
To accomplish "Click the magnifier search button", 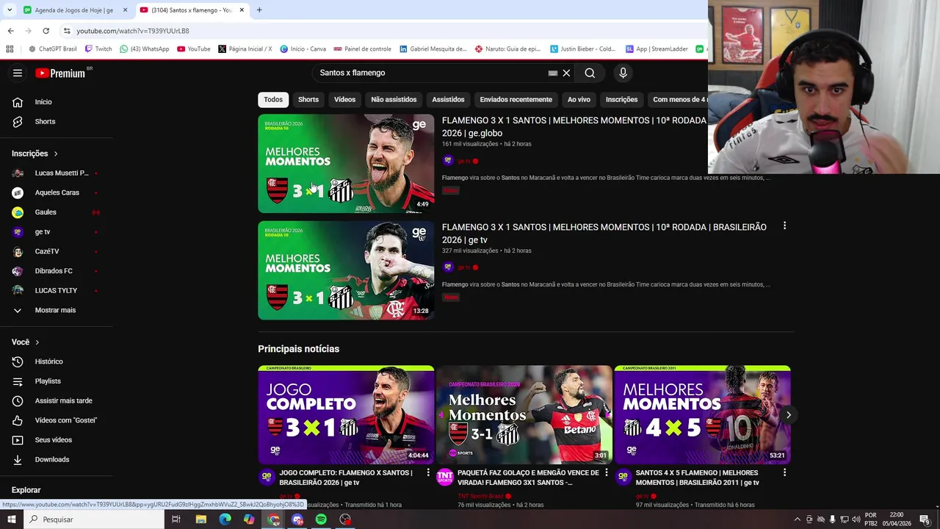I will (x=590, y=73).
